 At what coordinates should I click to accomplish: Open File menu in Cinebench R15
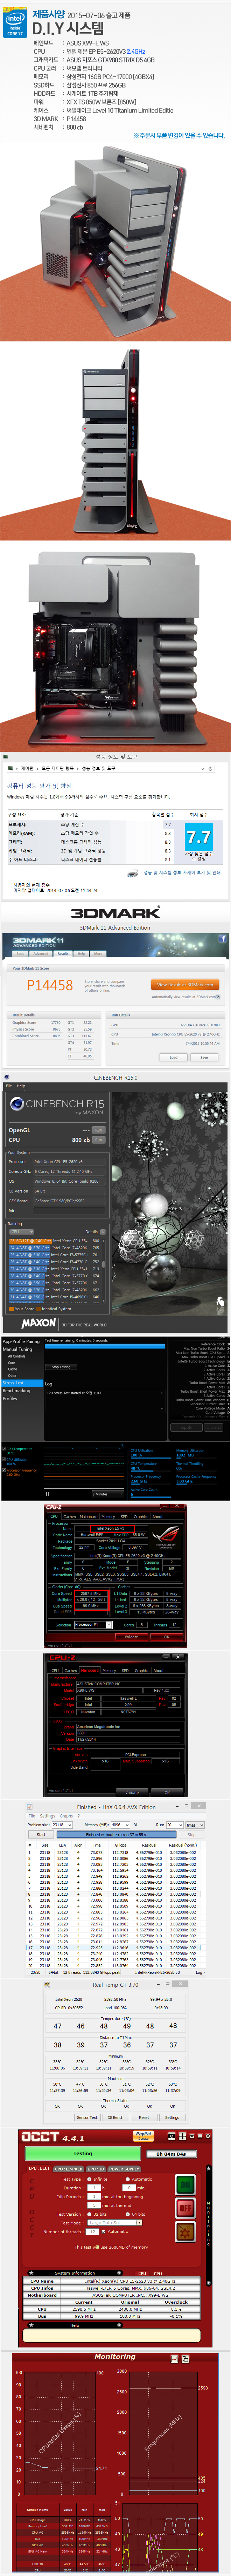click(x=9, y=1086)
